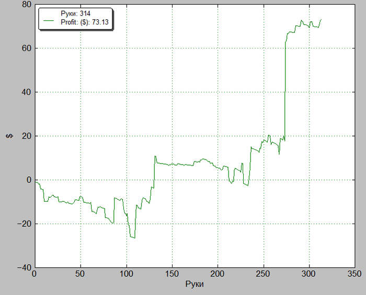The image size is (366, 295).
Task: Click the legend text 'Руки: 314'
Action: [75, 14]
